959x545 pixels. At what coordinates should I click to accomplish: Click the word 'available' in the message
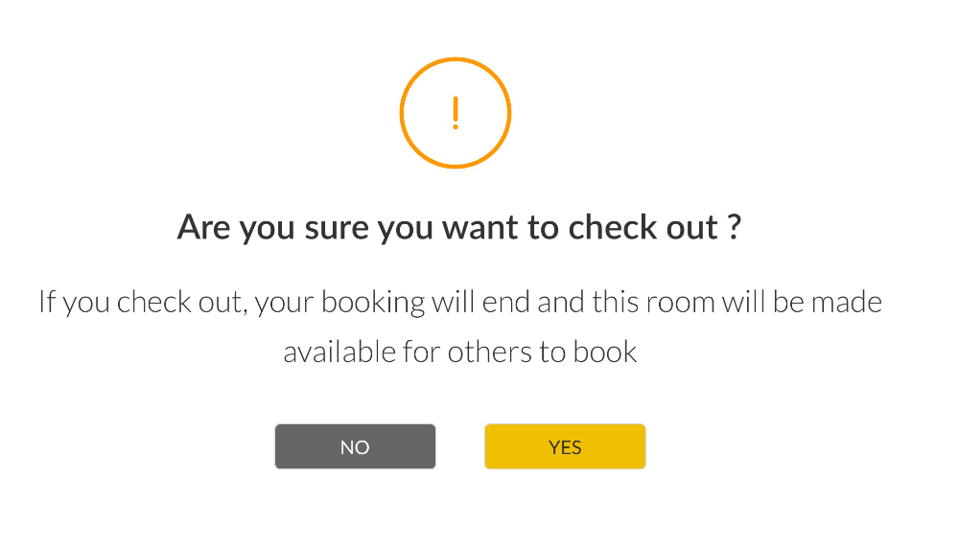click(339, 352)
